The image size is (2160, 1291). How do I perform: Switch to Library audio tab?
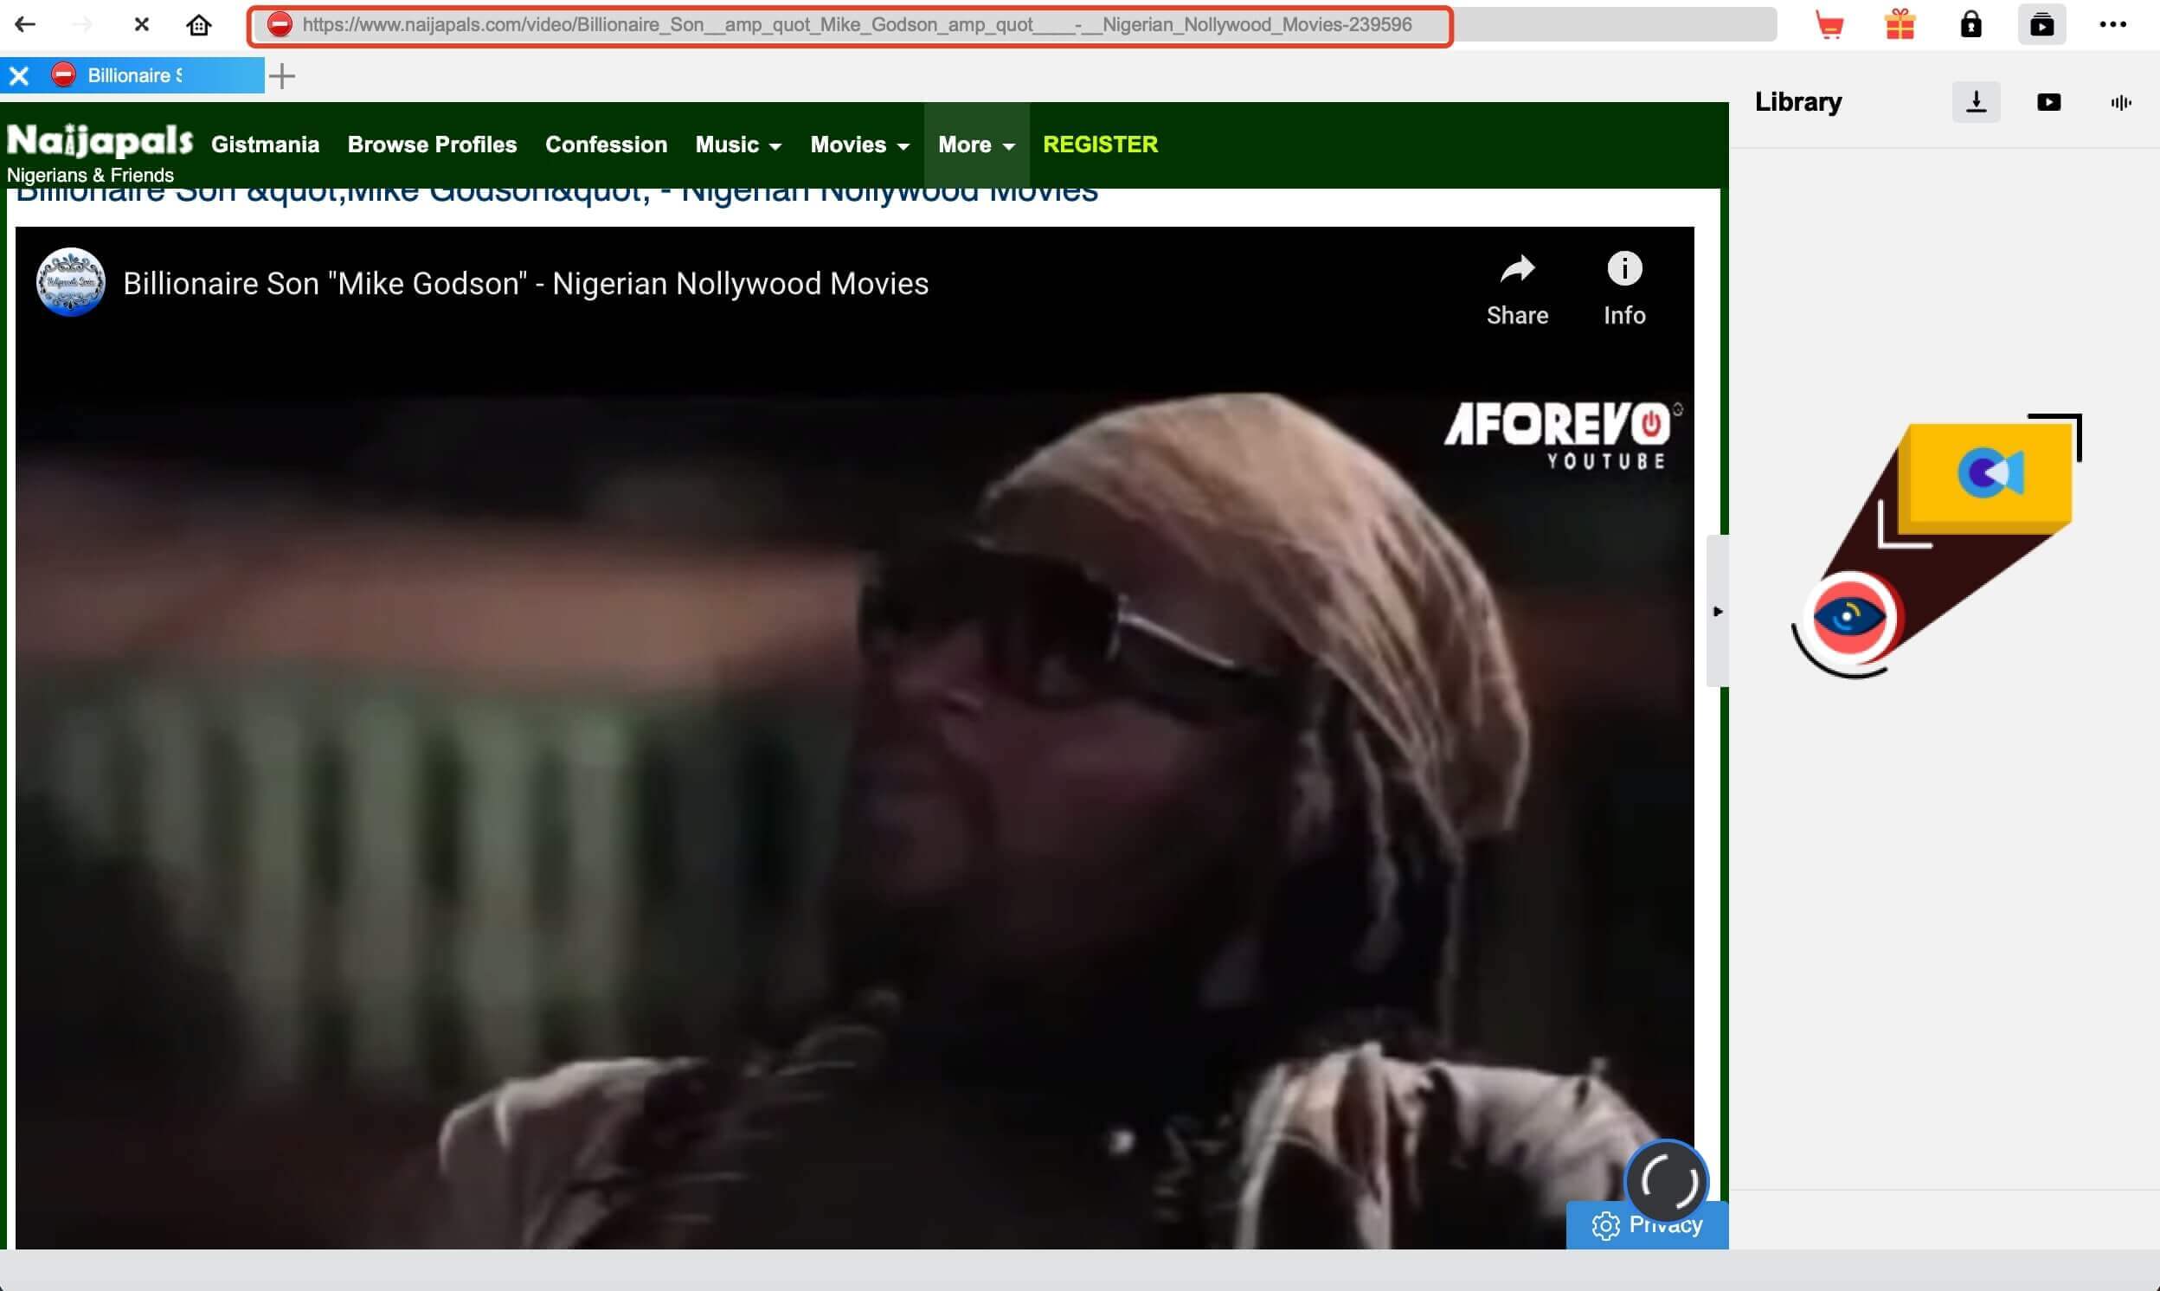2120,103
